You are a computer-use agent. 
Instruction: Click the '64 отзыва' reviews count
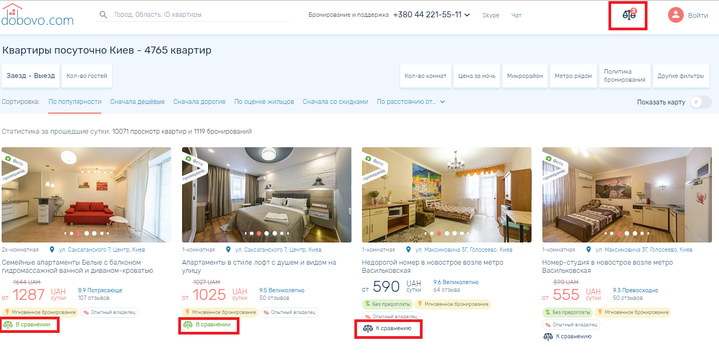[x=447, y=290]
